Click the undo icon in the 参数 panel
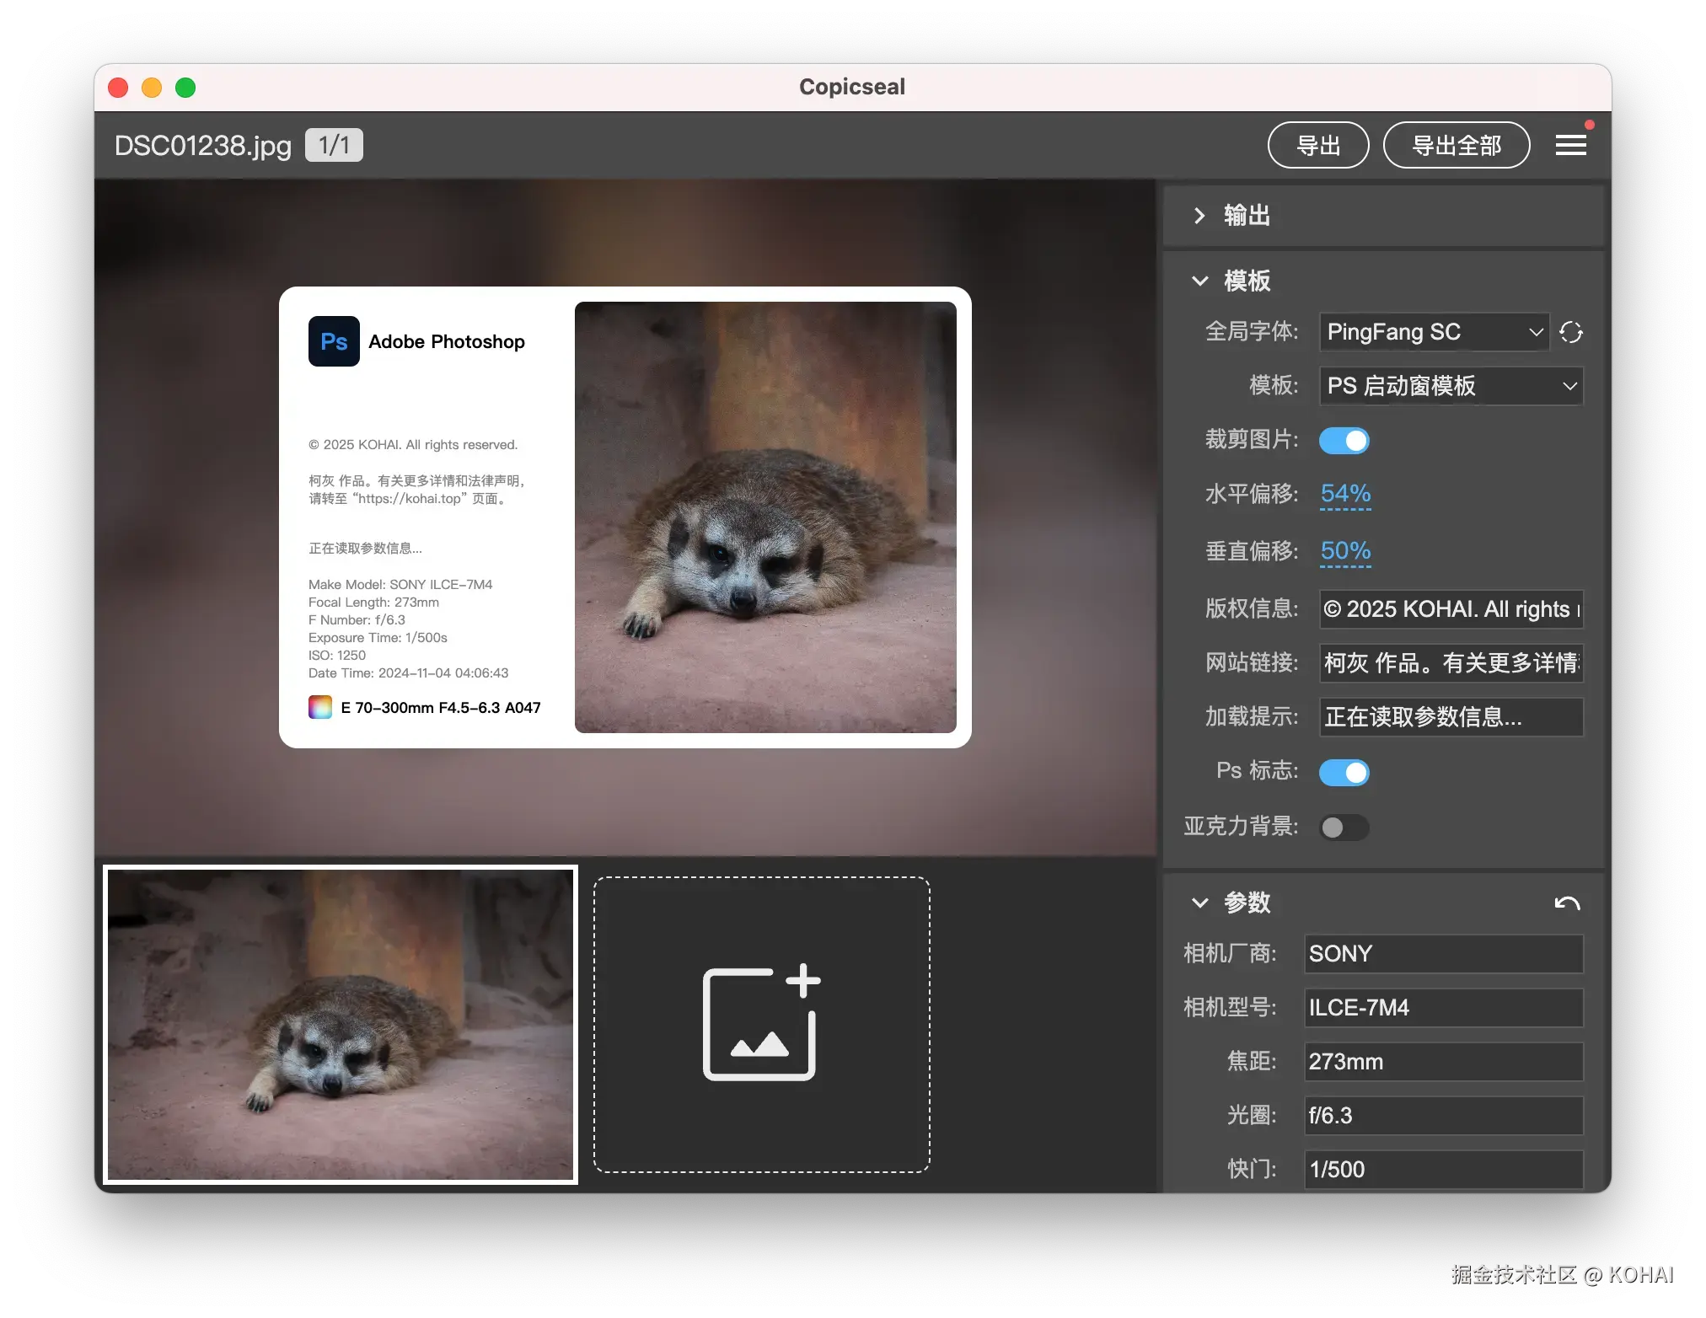Image resolution: width=1706 pixels, height=1318 pixels. [x=1567, y=902]
